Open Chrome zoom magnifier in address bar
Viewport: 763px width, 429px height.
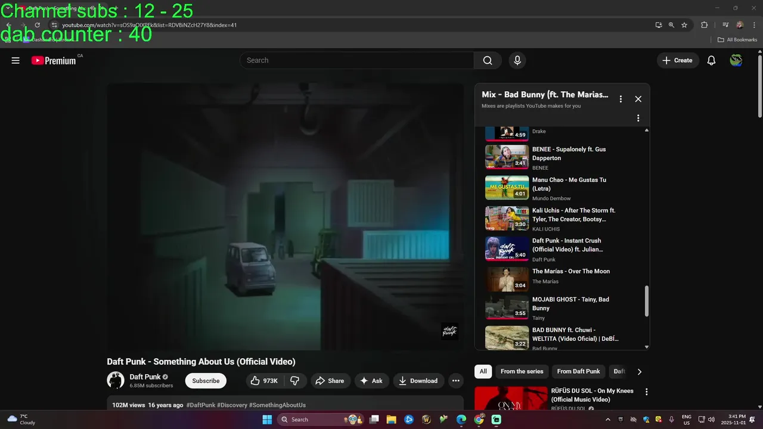671,25
